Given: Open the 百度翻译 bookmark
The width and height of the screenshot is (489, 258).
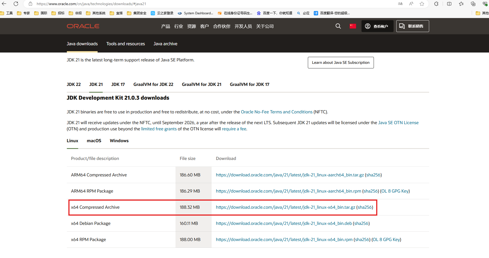Looking at the screenshot, I should click(x=332, y=13).
